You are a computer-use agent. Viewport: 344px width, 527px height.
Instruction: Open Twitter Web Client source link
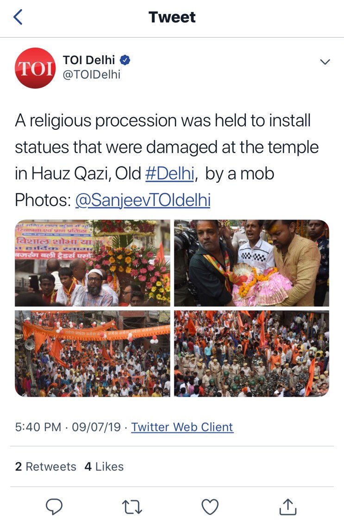(x=182, y=427)
